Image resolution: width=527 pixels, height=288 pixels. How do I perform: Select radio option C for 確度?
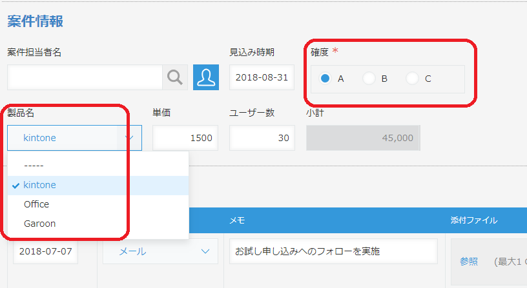[x=412, y=79]
